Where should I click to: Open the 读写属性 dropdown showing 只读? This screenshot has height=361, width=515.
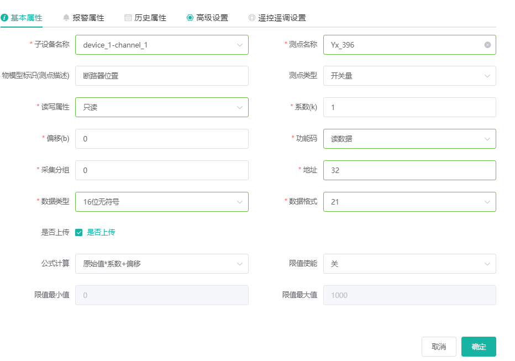(161, 107)
